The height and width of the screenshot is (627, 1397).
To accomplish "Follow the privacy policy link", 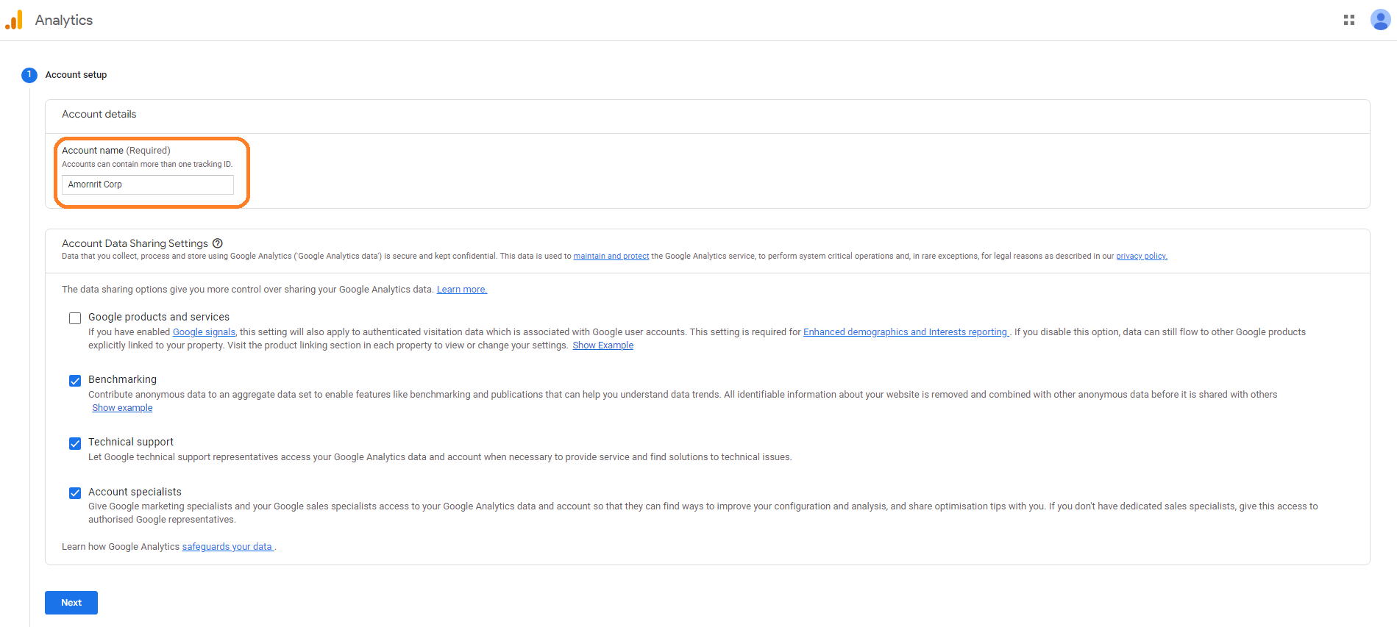I will coord(1141,257).
